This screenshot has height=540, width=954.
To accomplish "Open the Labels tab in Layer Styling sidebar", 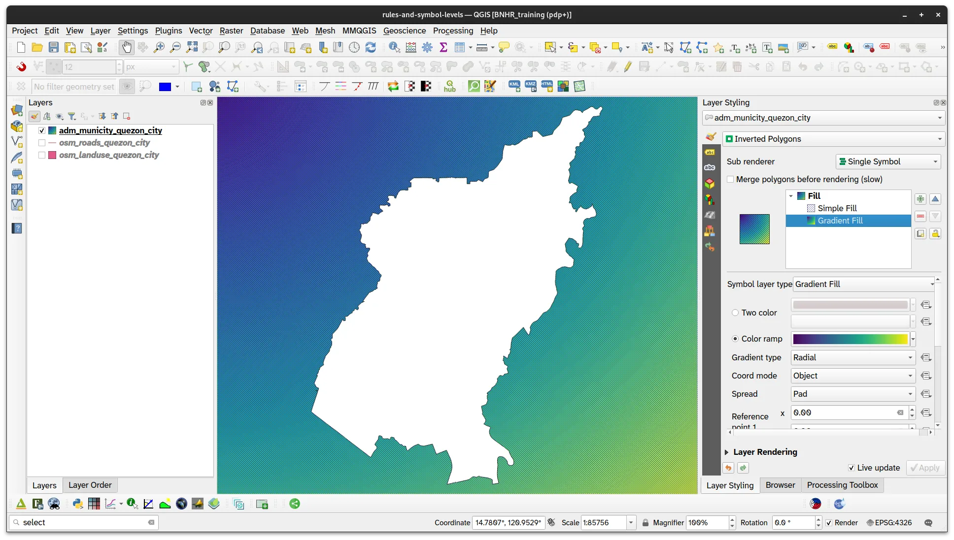I will click(x=710, y=152).
